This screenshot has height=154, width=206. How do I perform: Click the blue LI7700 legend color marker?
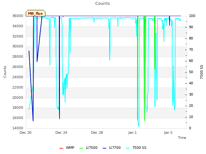click(104, 148)
